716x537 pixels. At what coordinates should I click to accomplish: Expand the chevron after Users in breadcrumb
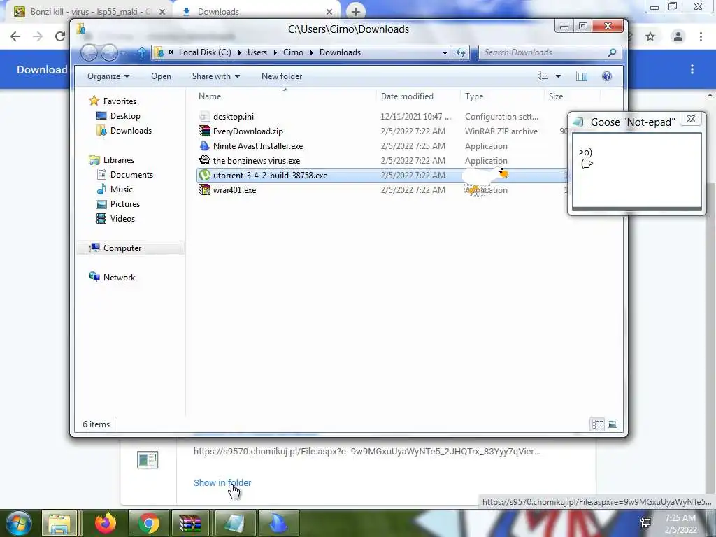click(x=275, y=52)
